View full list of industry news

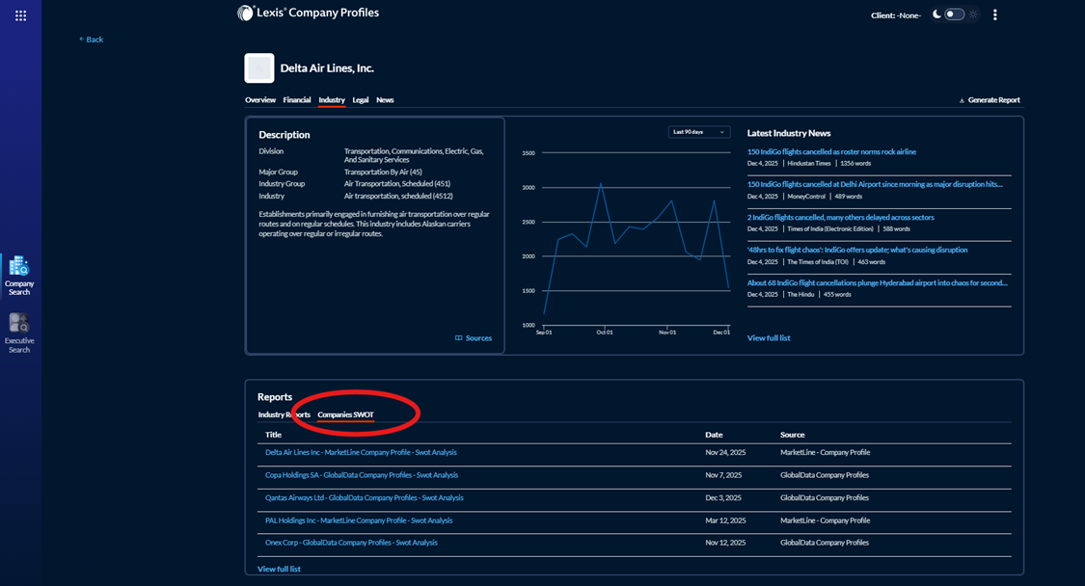(x=769, y=338)
